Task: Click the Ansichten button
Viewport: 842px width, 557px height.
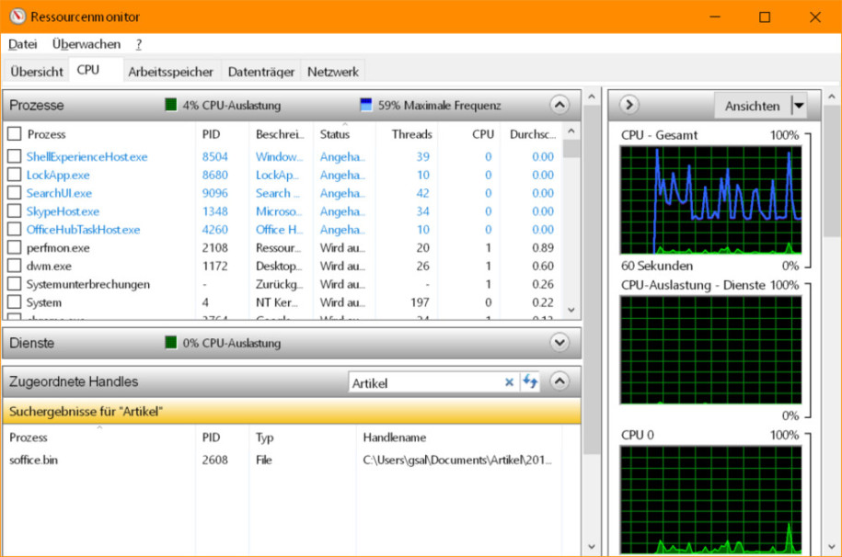Action: click(753, 106)
